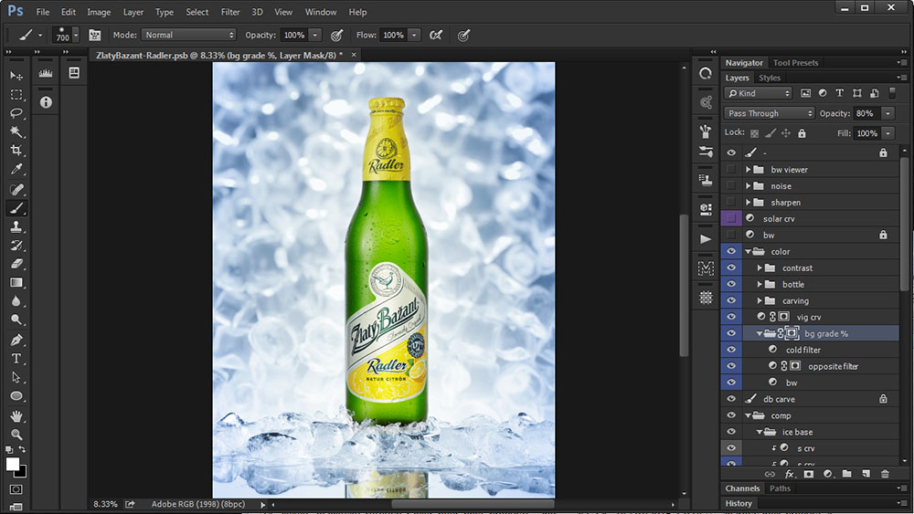Viewport: 914px width, 514px height.
Task: Delete layer using trash icon
Action: pyautogui.click(x=885, y=474)
